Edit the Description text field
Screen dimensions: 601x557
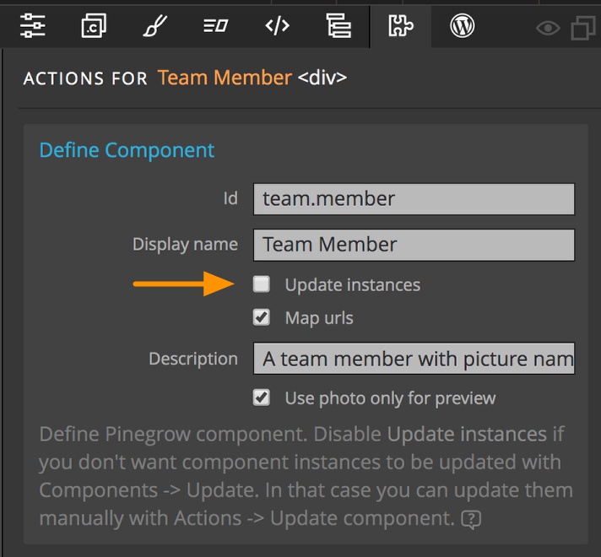point(414,359)
